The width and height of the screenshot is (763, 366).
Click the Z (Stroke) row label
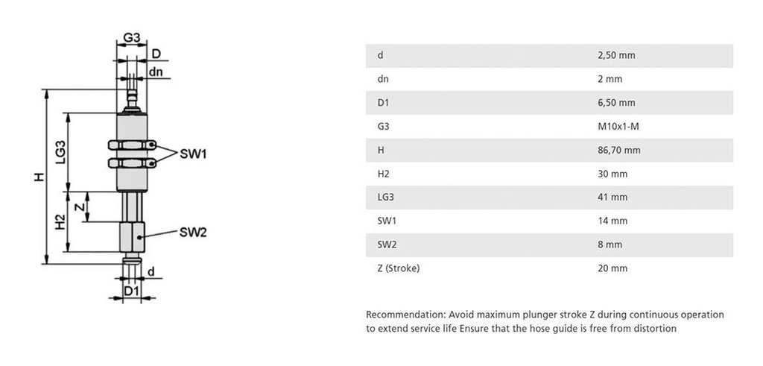click(x=399, y=268)
